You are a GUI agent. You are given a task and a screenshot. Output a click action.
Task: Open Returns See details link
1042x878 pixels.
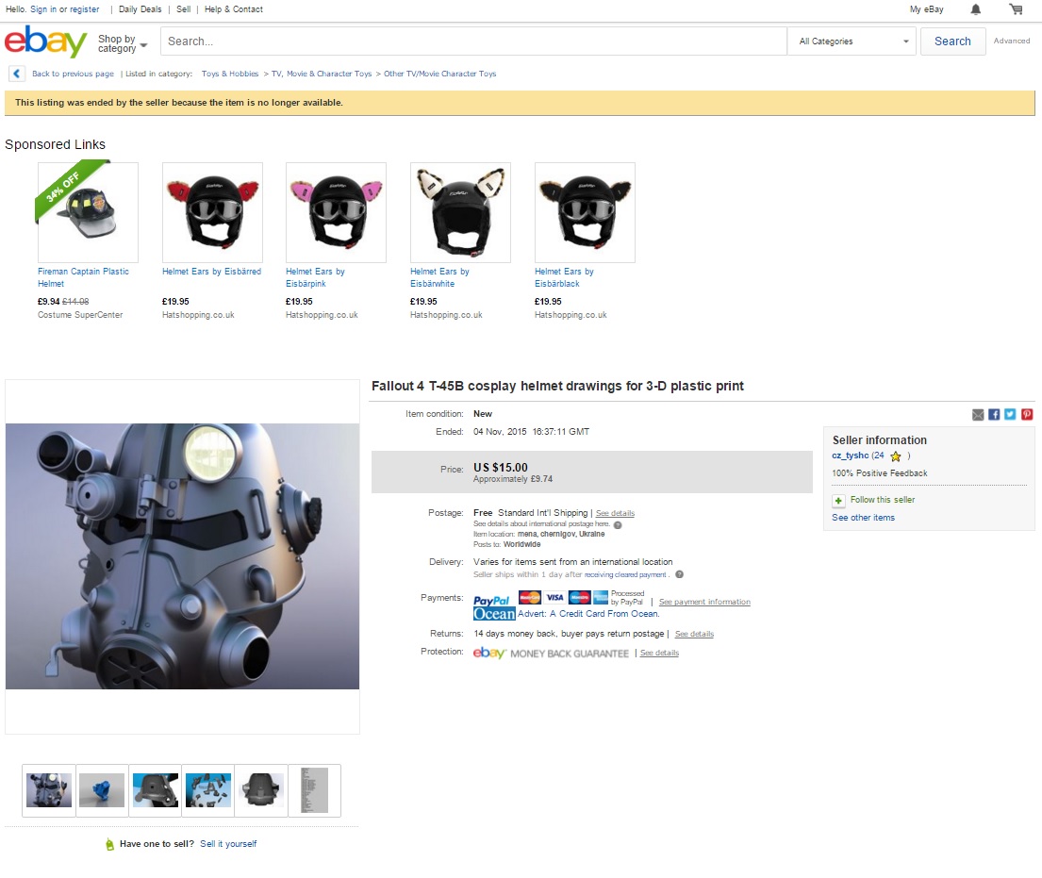point(694,634)
